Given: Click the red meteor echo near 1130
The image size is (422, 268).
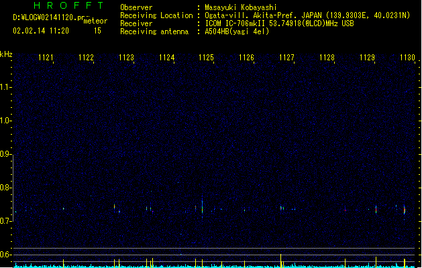Looking at the screenshot, I should [405, 210].
